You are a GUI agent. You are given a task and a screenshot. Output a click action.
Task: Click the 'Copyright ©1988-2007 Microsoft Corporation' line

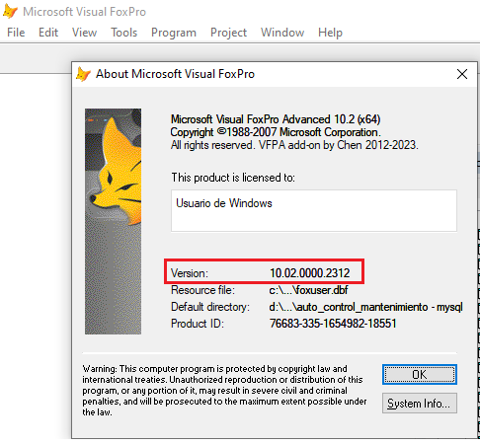pyautogui.click(x=276, y=132)
